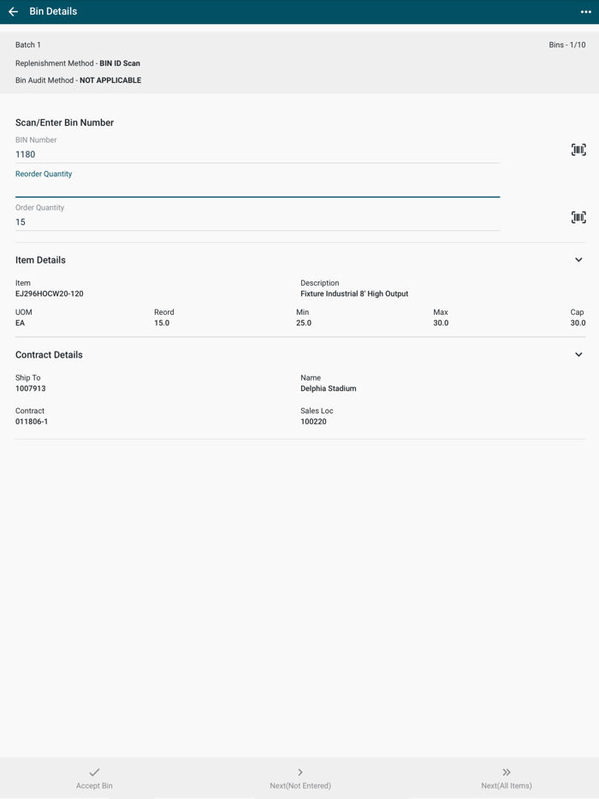Tap the Bins - 1/10 counter

[569, 44]
